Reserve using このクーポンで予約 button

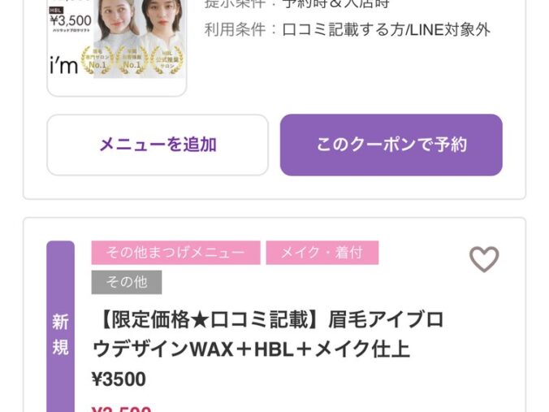(391, 145)
